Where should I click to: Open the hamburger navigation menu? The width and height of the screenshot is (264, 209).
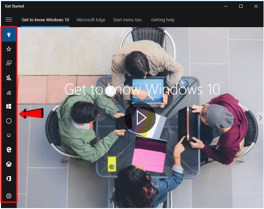click(9, 19)
